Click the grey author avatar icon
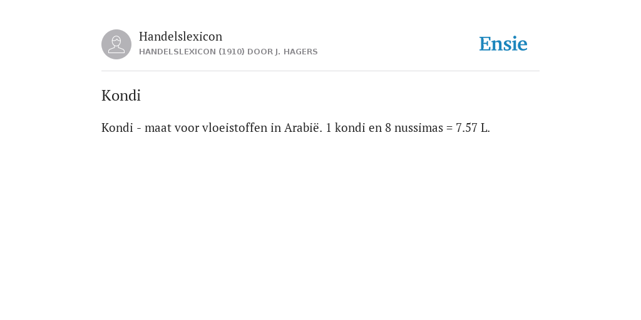 (x=116, y=44)
